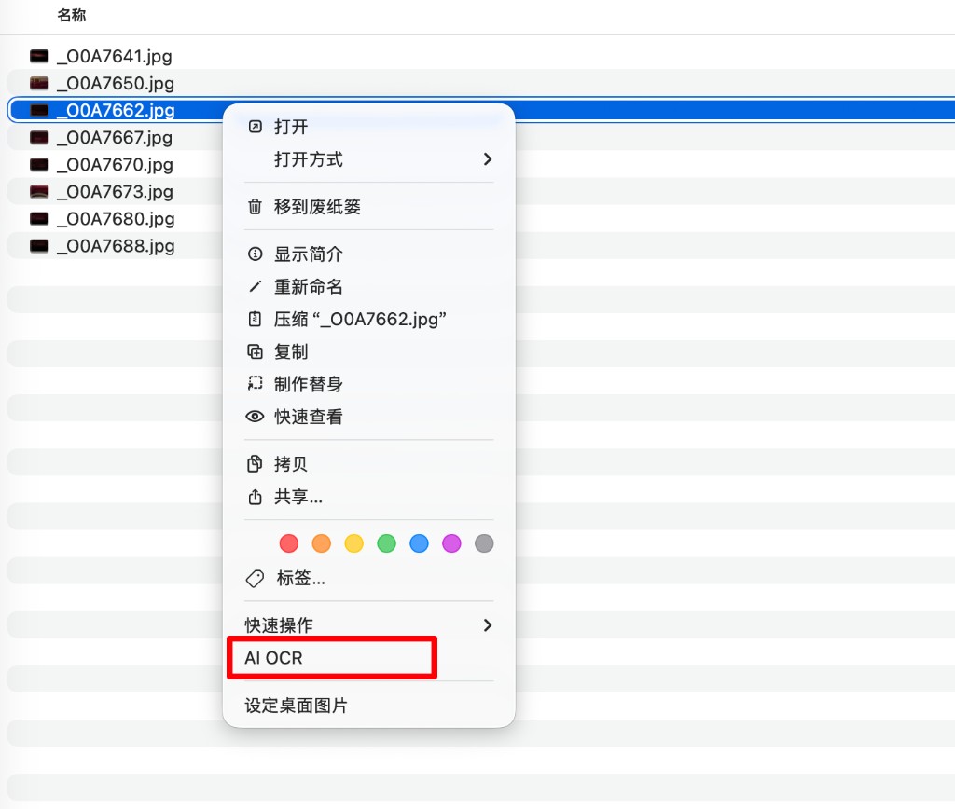Select file _O0A7673.jpg

coord(115,192)
